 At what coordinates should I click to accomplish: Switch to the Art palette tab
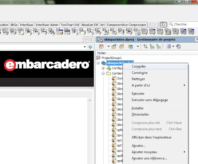point(102,25)
